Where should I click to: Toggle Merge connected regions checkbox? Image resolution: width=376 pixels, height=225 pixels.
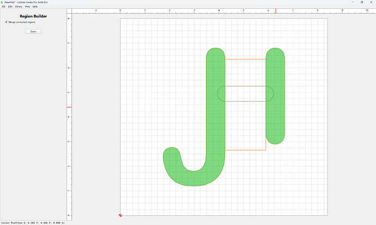(6, 22)
